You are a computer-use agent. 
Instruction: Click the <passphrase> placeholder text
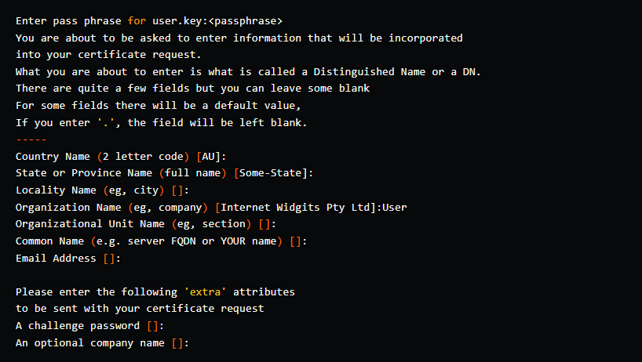click(246, 21)
